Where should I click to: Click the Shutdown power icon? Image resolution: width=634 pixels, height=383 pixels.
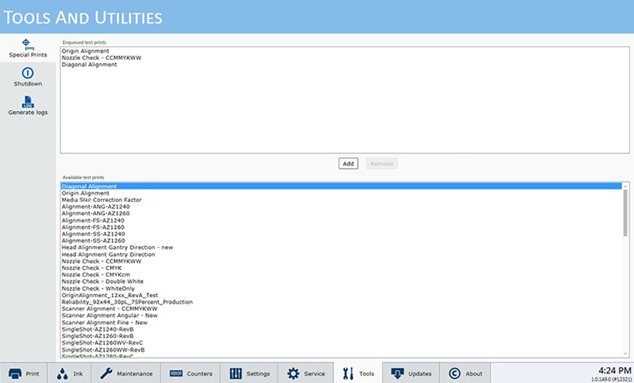click(x=27, y=73)
